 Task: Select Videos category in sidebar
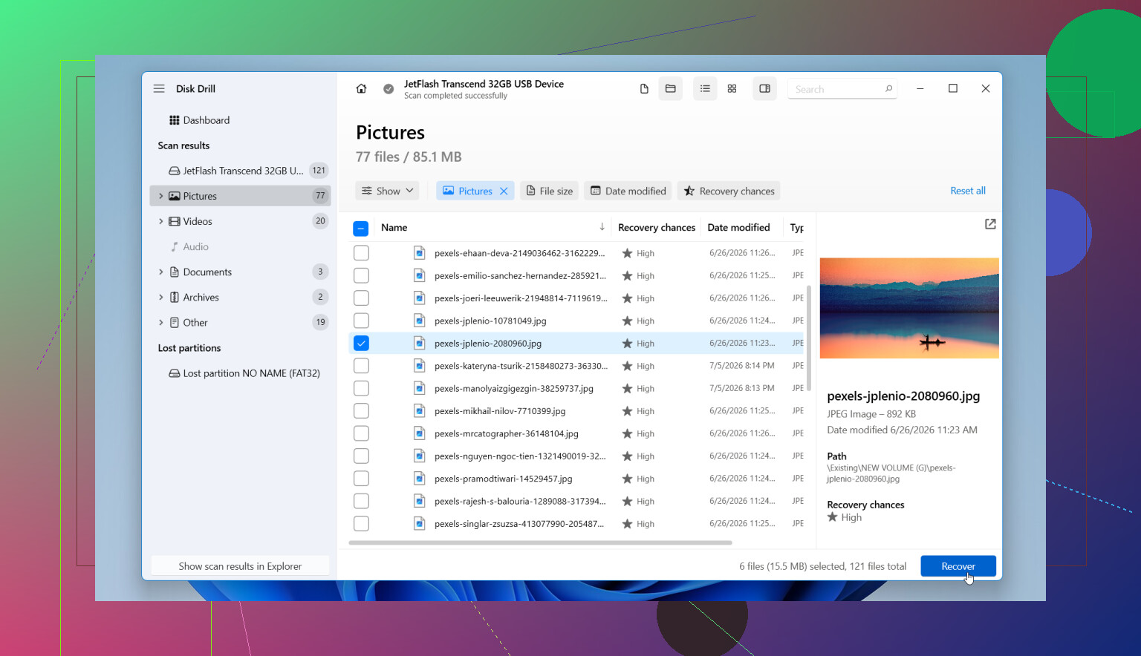241,221
